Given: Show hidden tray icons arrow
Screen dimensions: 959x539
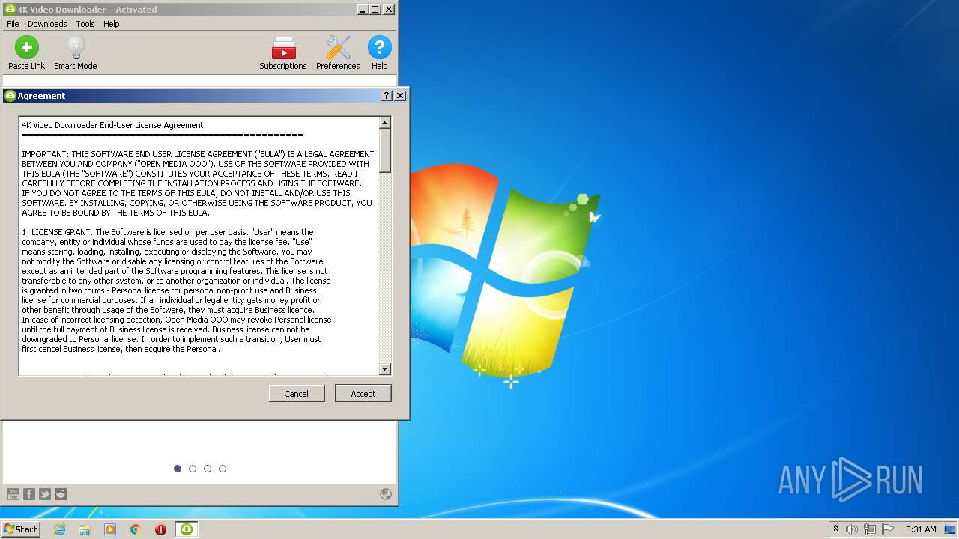Looking at the screenshot, I should tap(835, 529).
